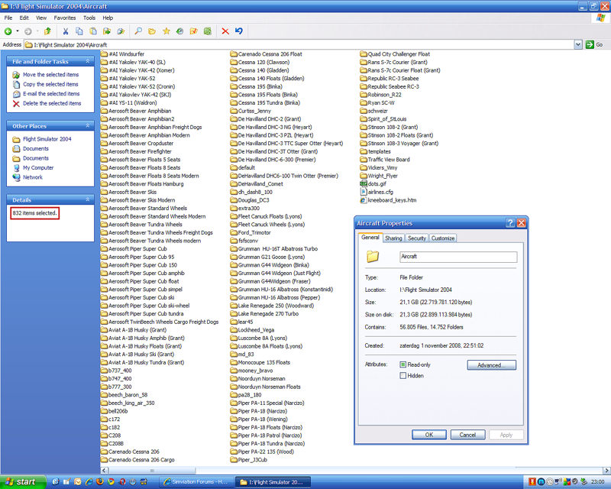Open the Favorites menu
The image size is (611, 489).
[x=65, y=18]
